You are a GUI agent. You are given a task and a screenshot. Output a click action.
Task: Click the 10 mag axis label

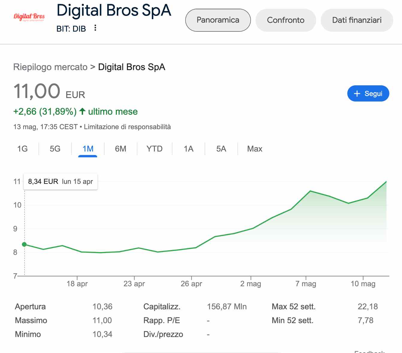[363, 284]
